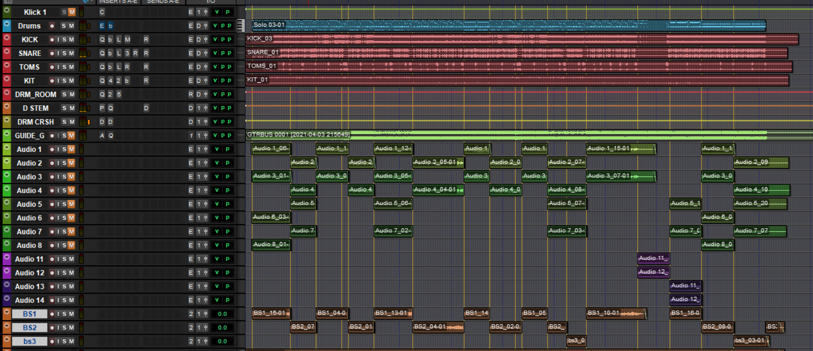Open the C insert on Klick 1
813x351 pixels.
(102, 12)
